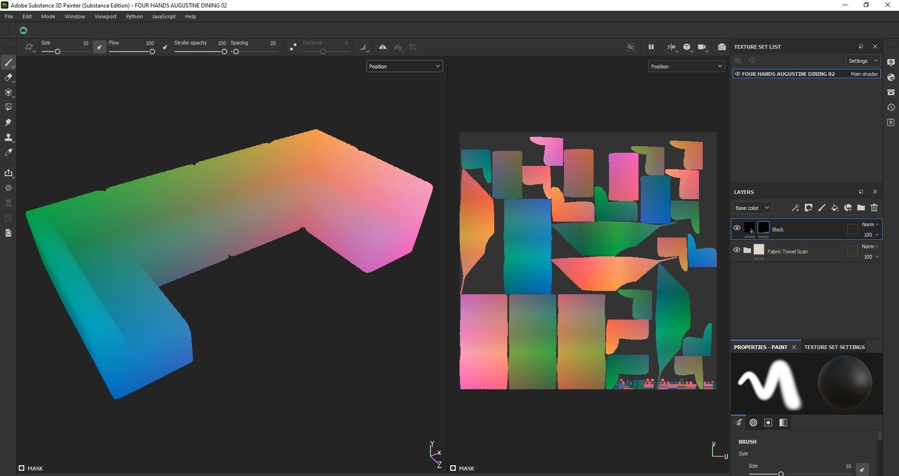899x476 pixels.
Task: Expand the Fabric Towel Scan folder
Action: pos(747,250)
